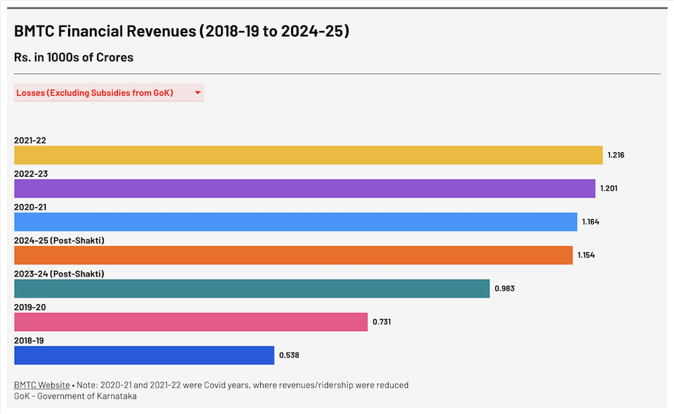Viewport: 674px width, 414px height.
Task: Click the light blue 2020-21 bar
Action: click(x=295, y=222)
